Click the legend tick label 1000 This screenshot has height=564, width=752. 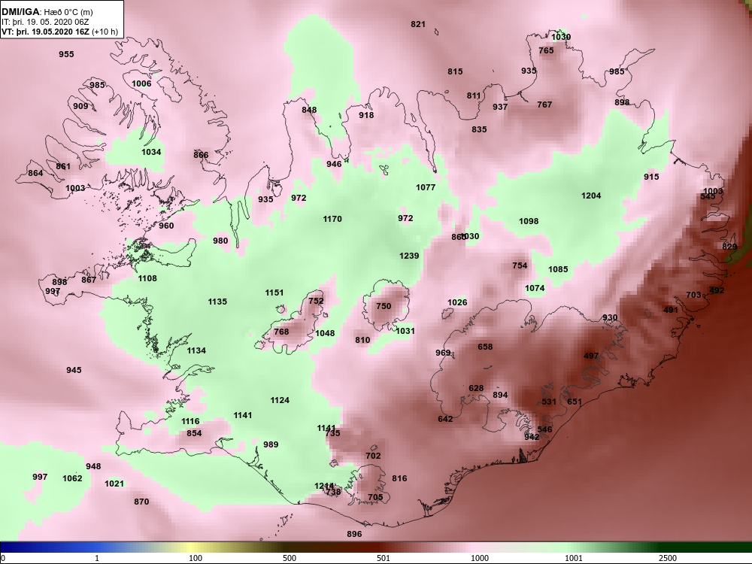click(x=480, y=558)
